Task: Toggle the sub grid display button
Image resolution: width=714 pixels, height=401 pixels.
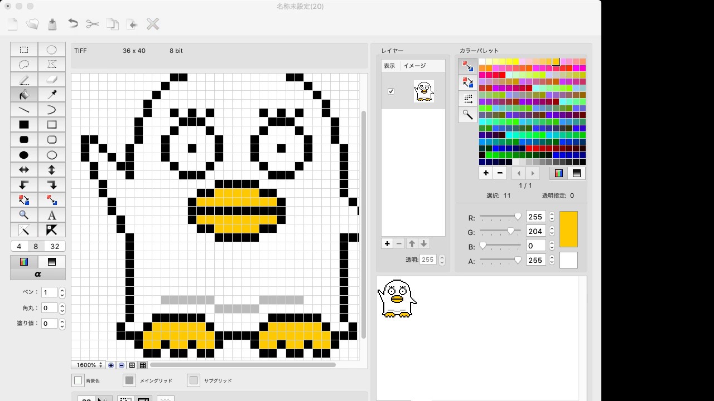Action: [x=194, y=380]
